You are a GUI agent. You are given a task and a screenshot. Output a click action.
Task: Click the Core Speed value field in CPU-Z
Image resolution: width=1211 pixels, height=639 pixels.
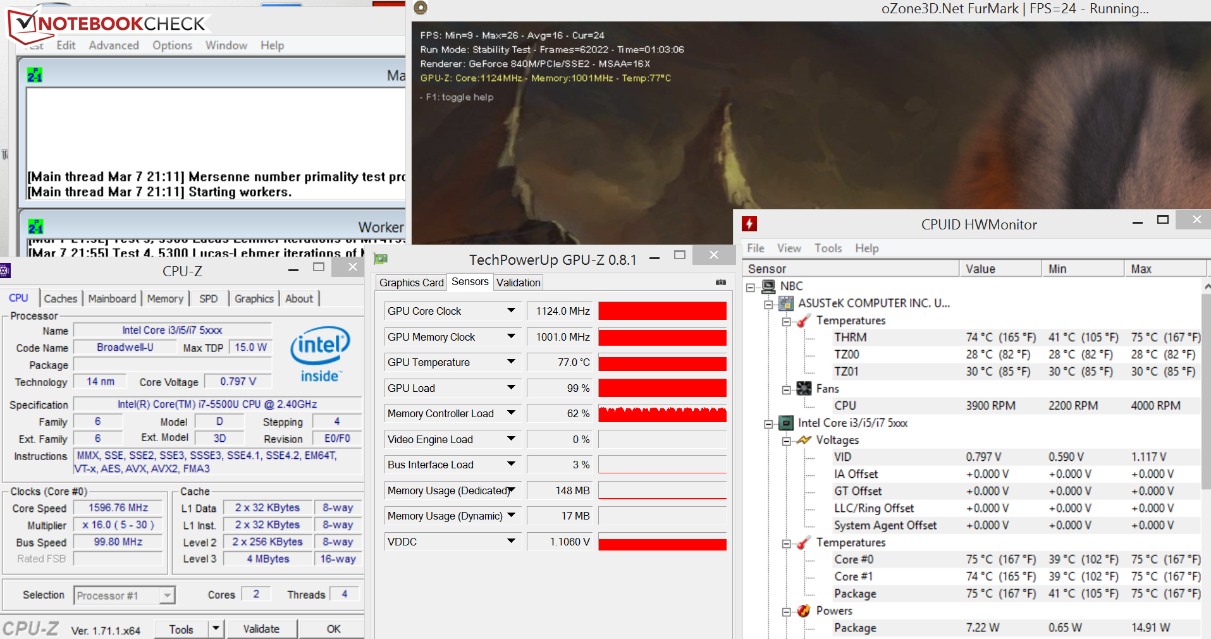pos(118,508)
